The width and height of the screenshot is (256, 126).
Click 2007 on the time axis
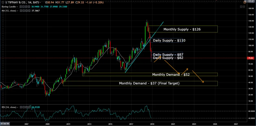(26, 124)
